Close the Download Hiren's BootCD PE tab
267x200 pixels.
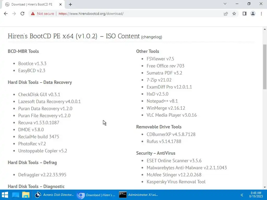(60, 4)
